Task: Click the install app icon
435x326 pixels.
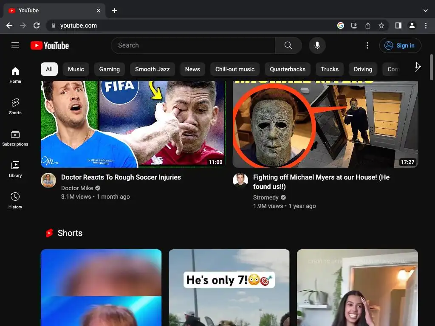Action: pos(354,25)
